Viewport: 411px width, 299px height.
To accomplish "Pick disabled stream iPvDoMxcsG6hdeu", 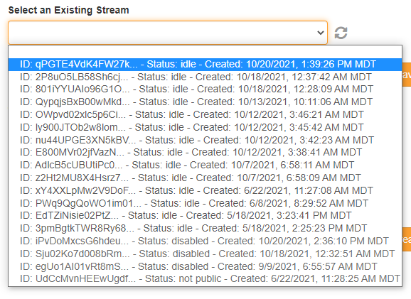I will [205, 241].
